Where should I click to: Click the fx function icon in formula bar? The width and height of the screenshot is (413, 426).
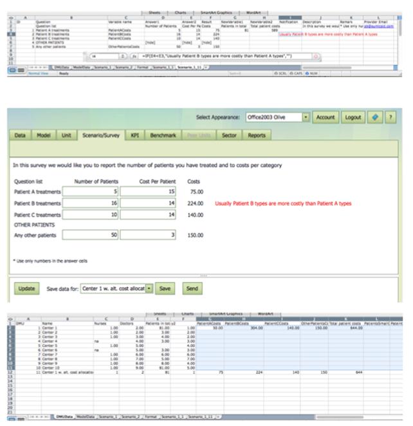134,57
